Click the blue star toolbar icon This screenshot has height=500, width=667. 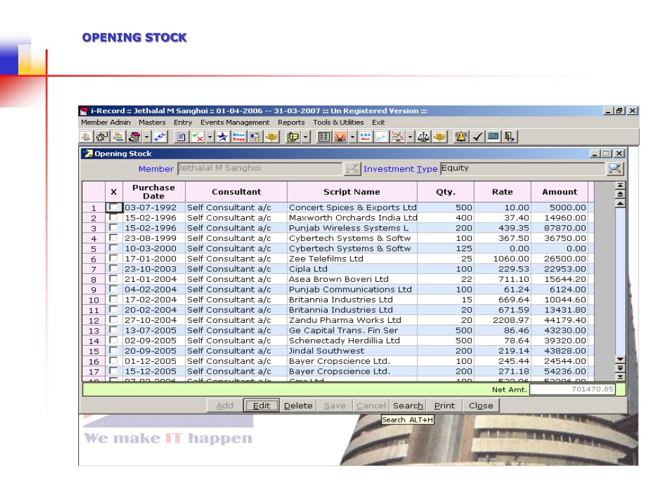tap(223, 137)
